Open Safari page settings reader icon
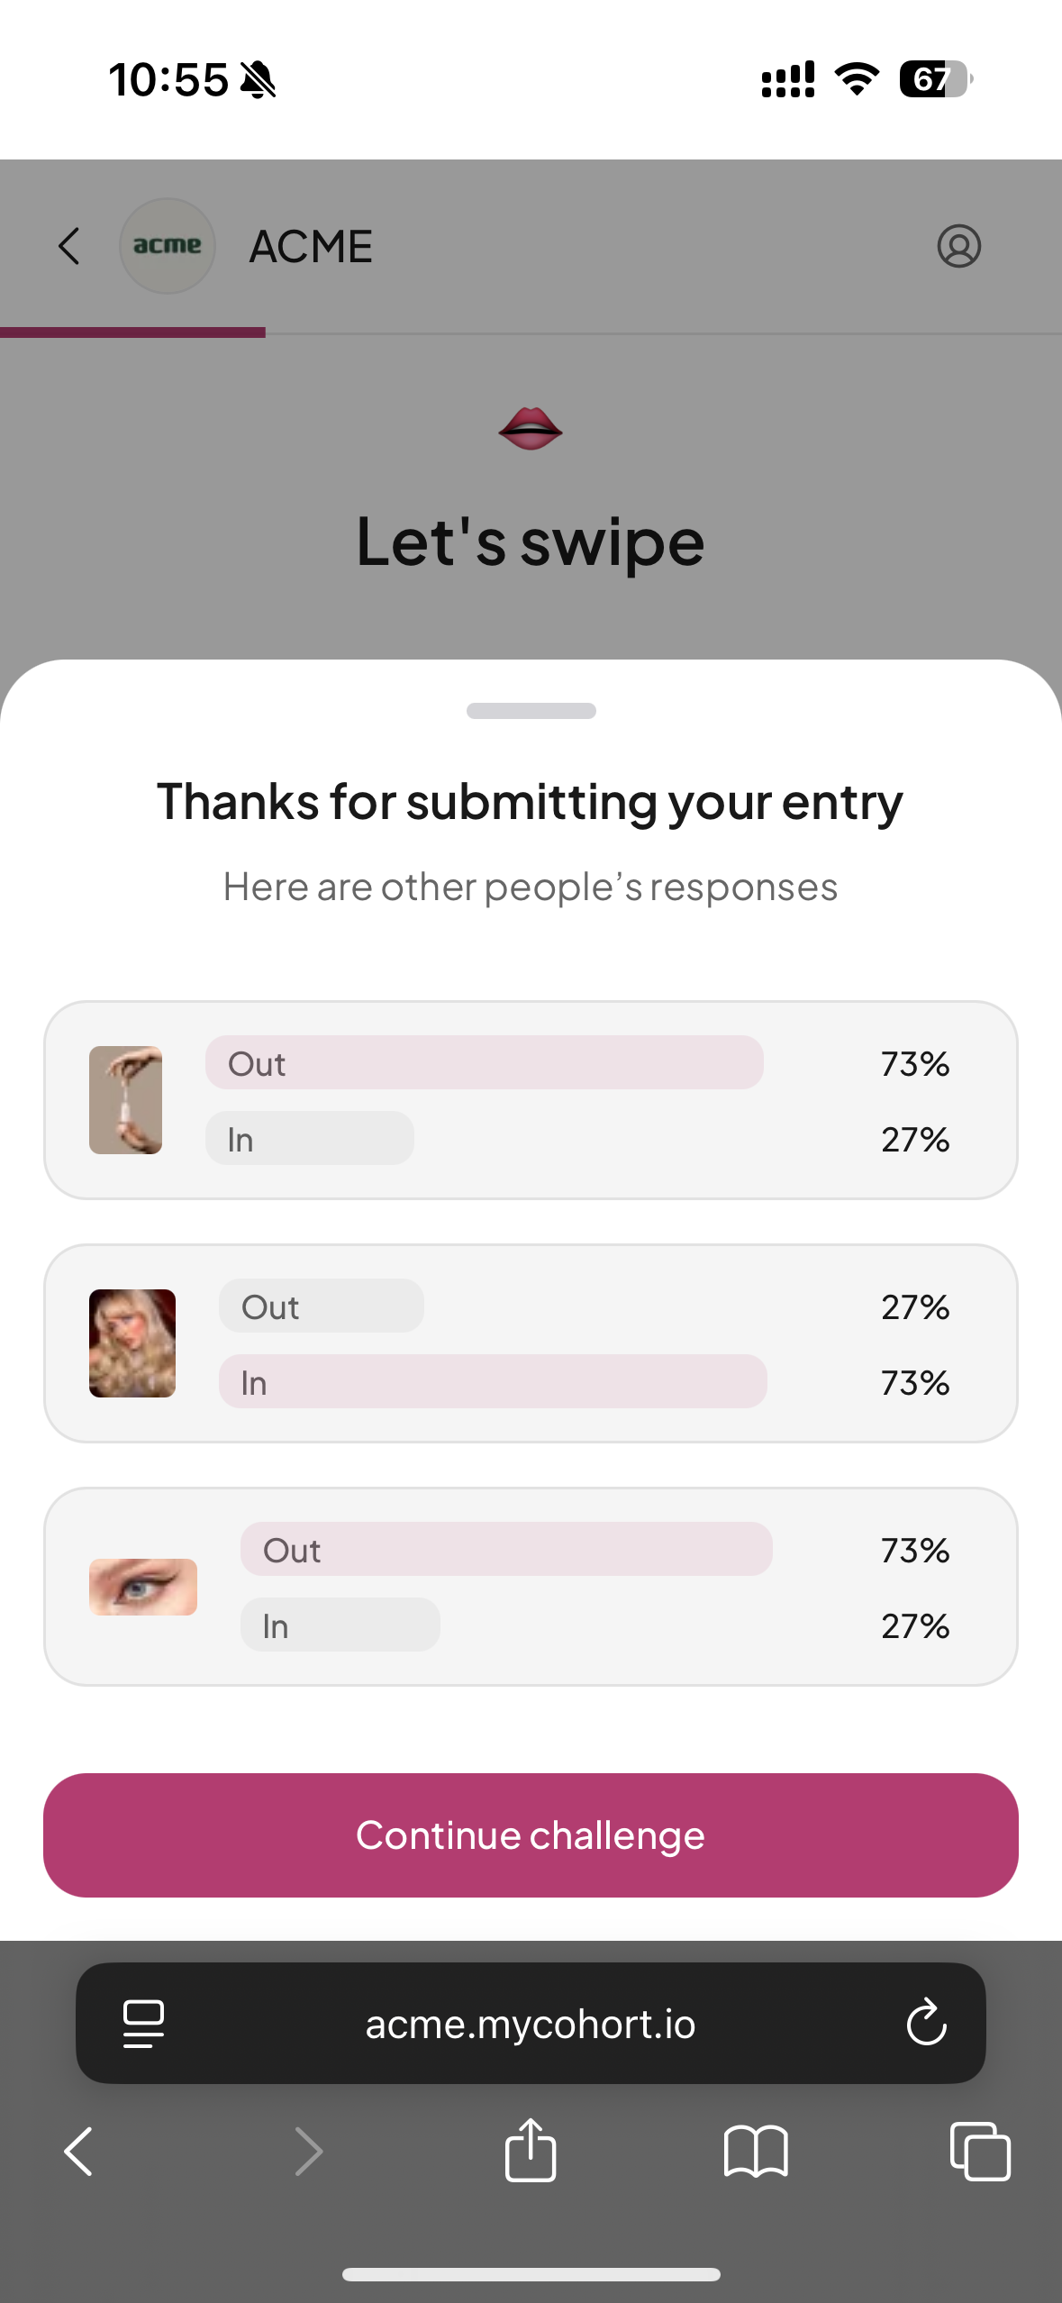This screenshot has height=2303, width=1062. point(143,2023)
